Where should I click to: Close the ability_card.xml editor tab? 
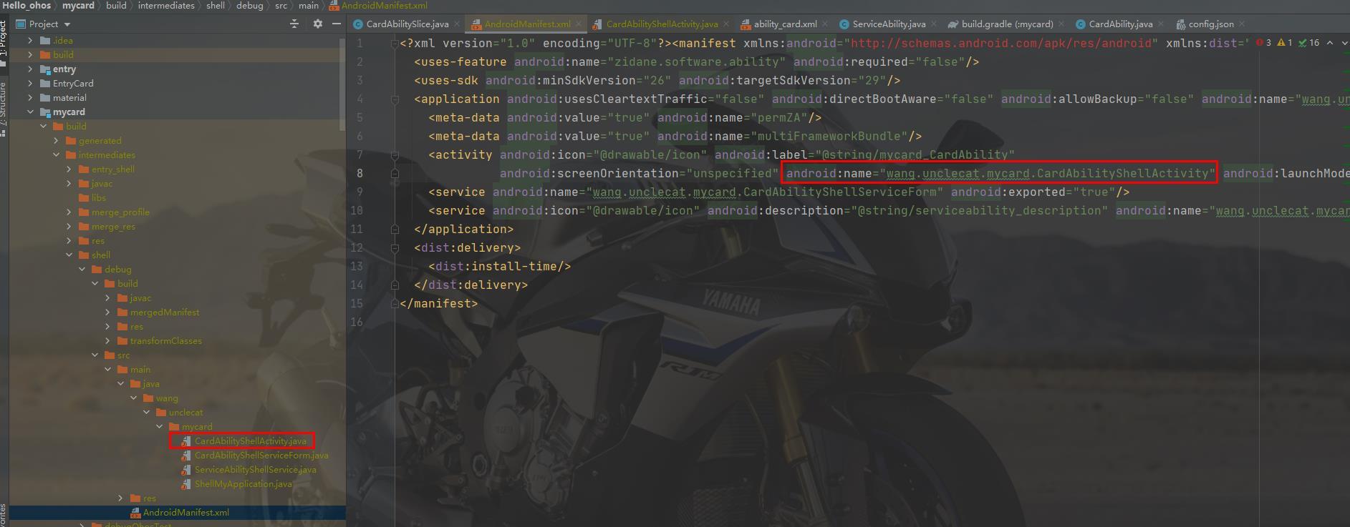pyautogui.click(x=825, y=24)
